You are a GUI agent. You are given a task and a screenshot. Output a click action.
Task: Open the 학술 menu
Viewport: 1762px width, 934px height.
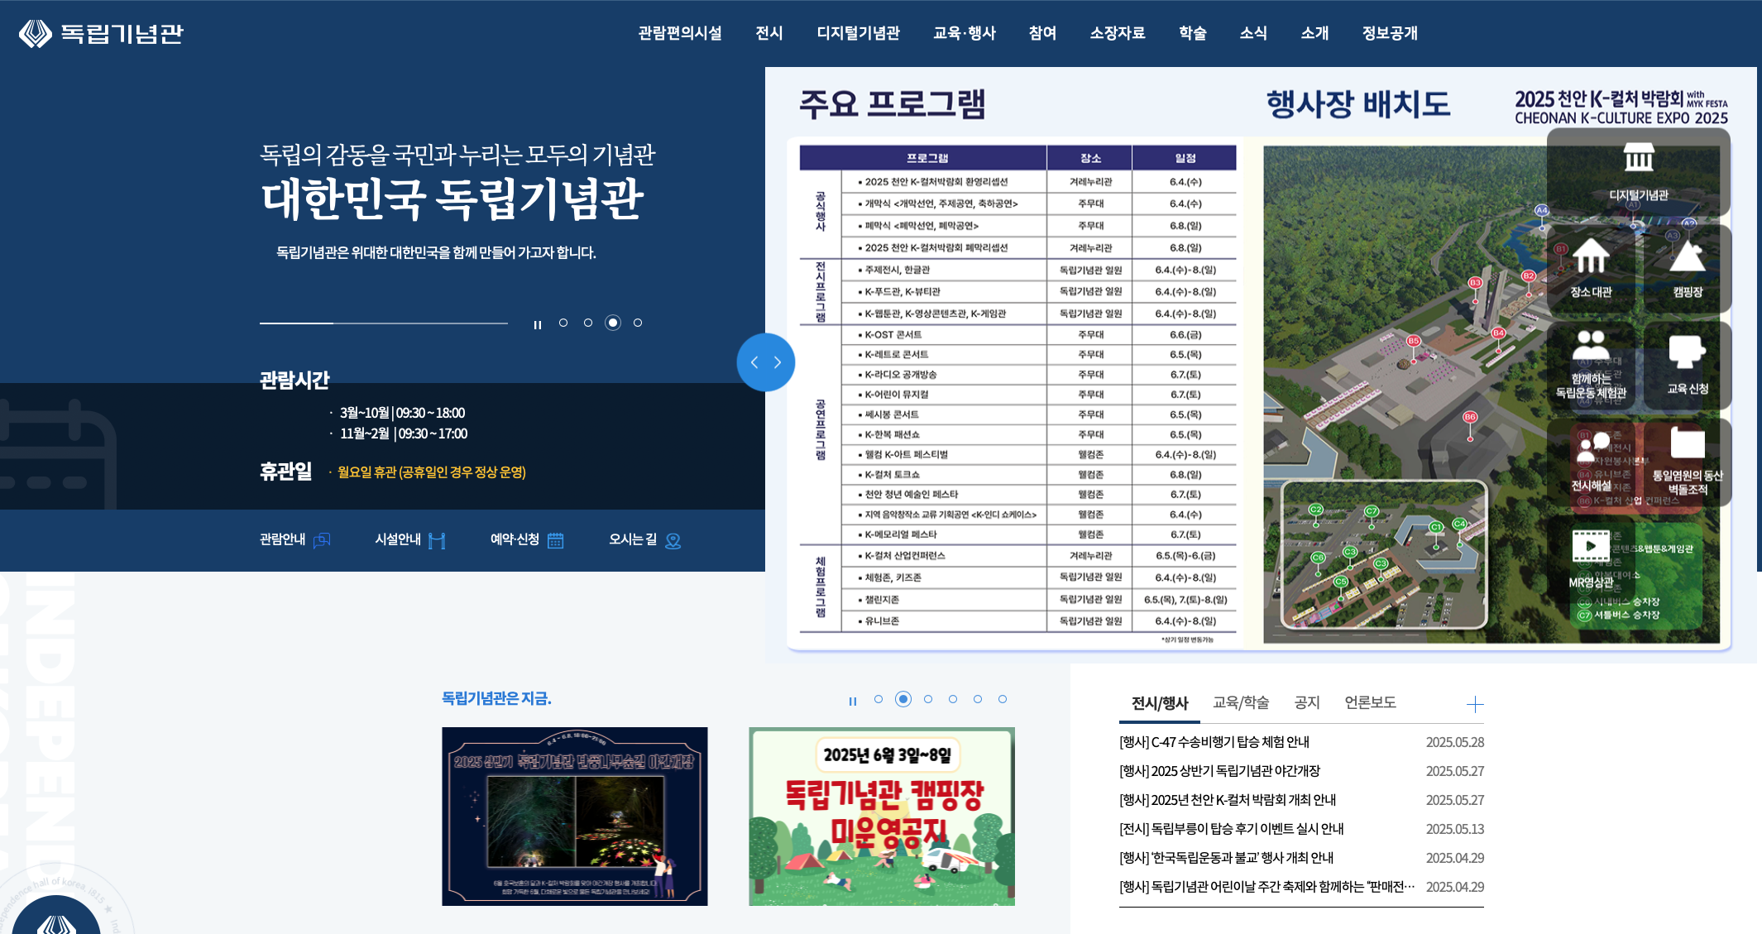click(x=1193, y=33)
